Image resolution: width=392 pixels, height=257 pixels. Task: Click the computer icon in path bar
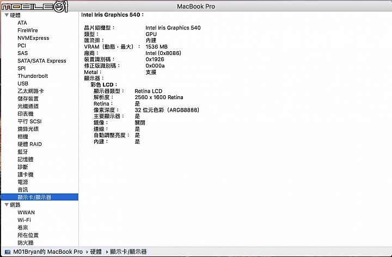8,252
